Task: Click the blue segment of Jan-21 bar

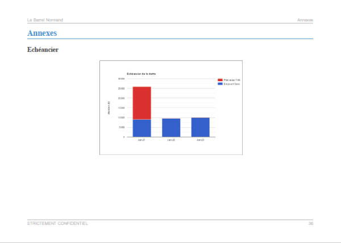Action: (142, 128)
